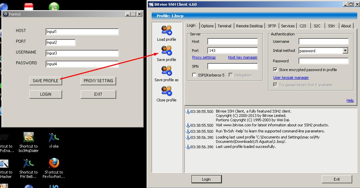
Task: Click the info icon beside 'Run BvSsh -help' log entry
Action: tap(188, 131)
